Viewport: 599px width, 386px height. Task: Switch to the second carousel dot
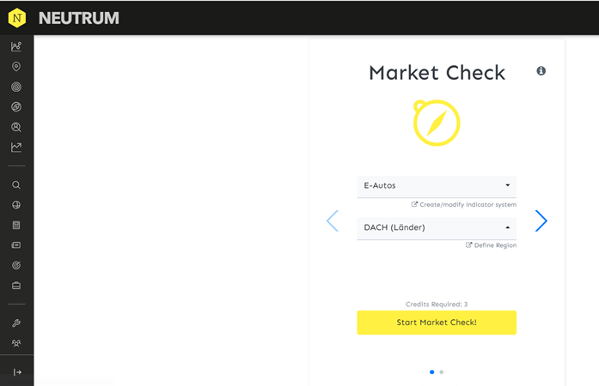442,372
